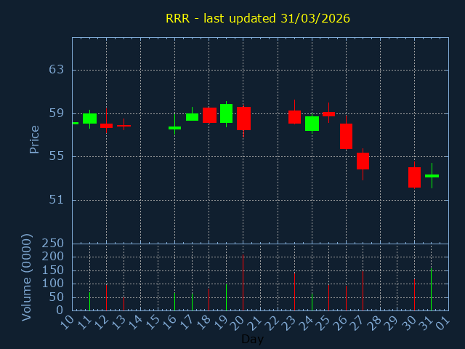The height and width of the screenshot is (349, 465).
Task: Select the green candlestick on day 24
Action: point(312,124)
